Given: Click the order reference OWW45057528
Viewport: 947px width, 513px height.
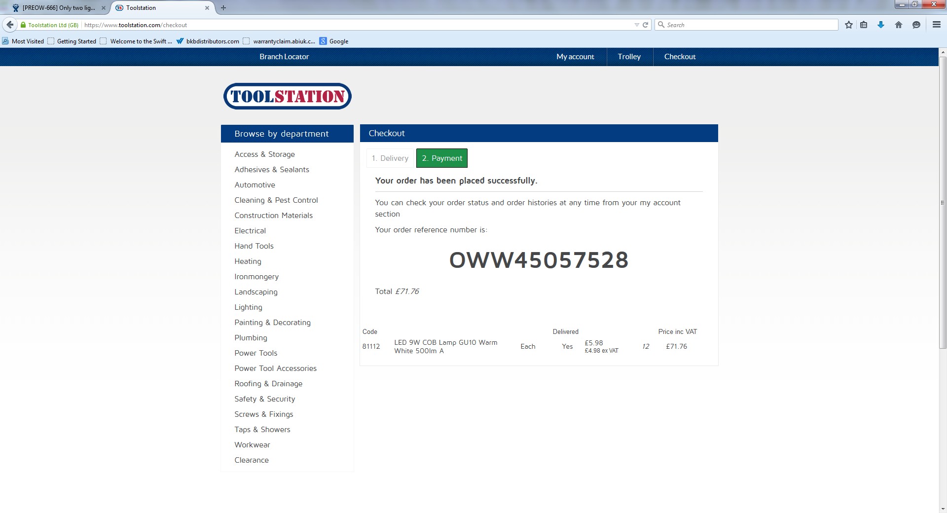Looking at the screenshot, I should coord(539,260).
